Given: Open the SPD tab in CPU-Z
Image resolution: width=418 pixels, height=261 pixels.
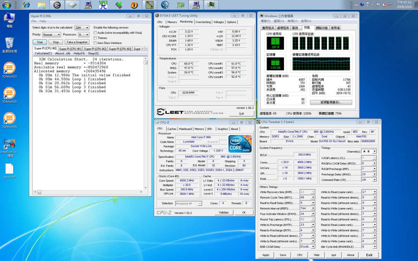Looking at the screenshot, I should 209,129.
